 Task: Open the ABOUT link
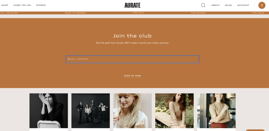[x=215, y=5]
